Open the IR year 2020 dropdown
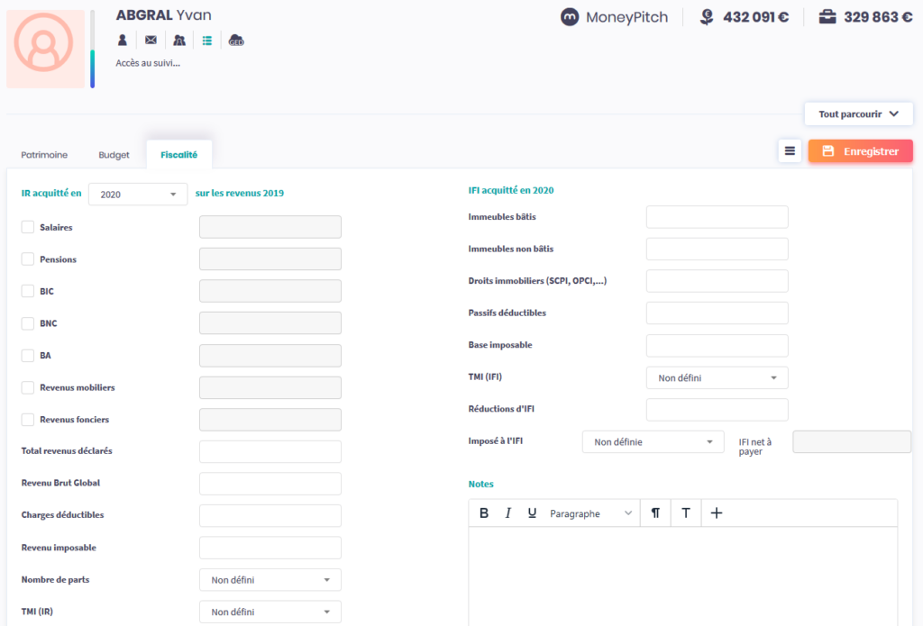This screenshot has width=923, height=626. click(x=138, y=195)
